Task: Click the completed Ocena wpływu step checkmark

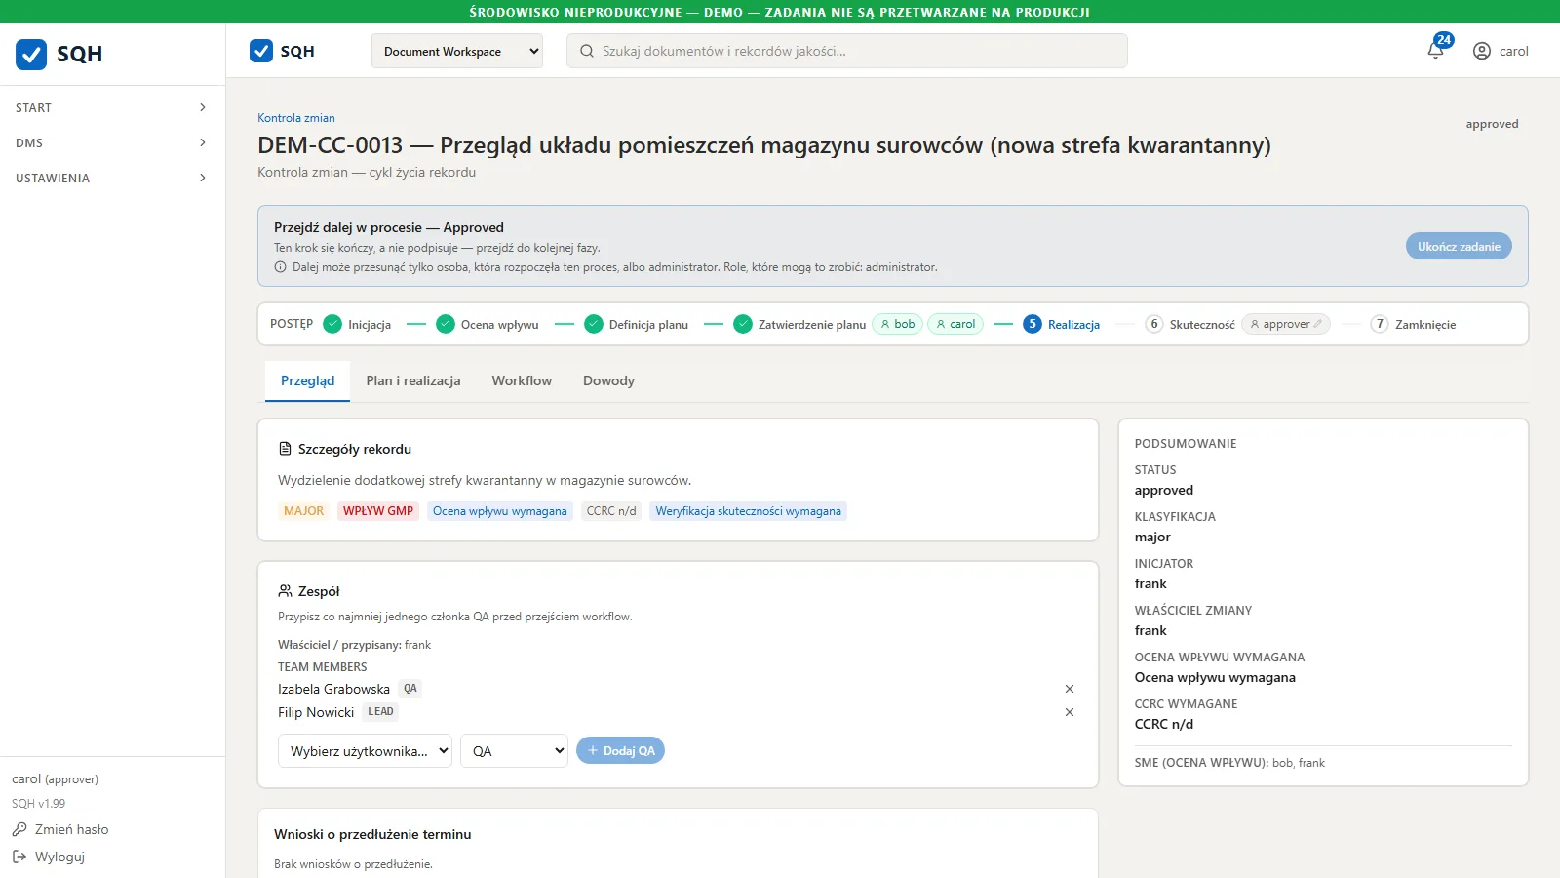Action: pos(446,324)
